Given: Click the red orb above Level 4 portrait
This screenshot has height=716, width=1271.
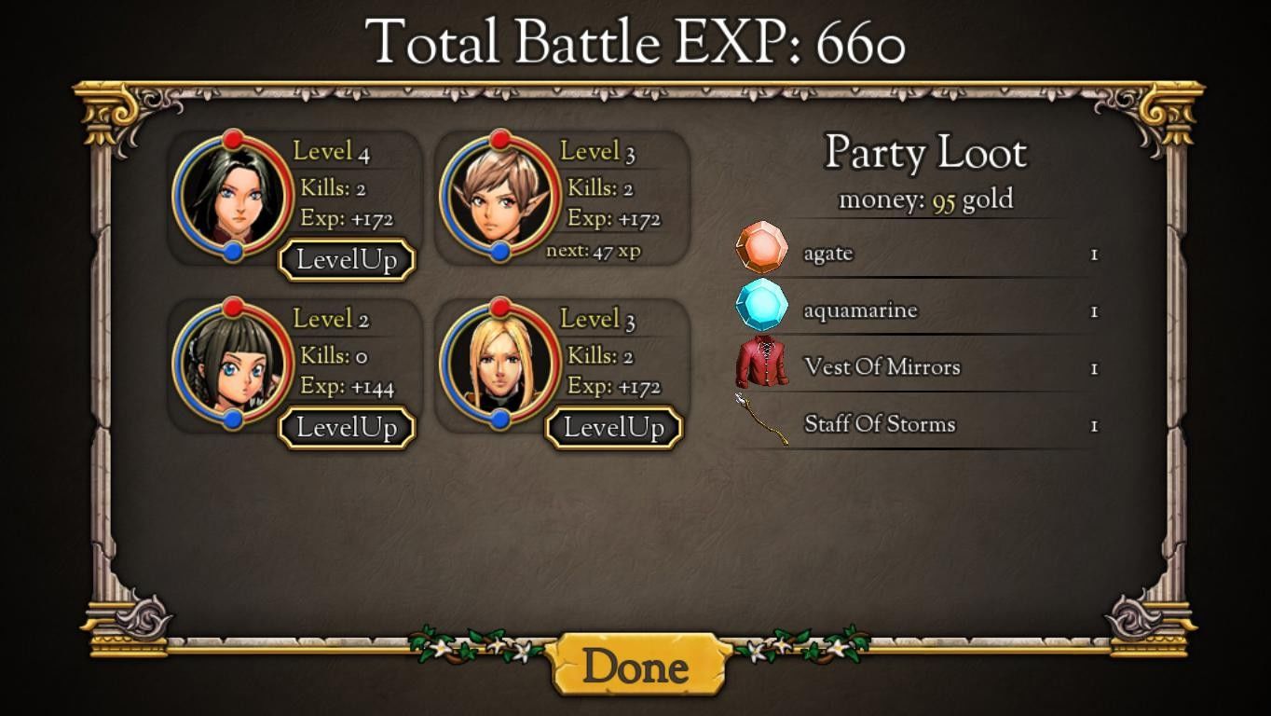Looking at the screenshot, I should (x=233, y=140).
